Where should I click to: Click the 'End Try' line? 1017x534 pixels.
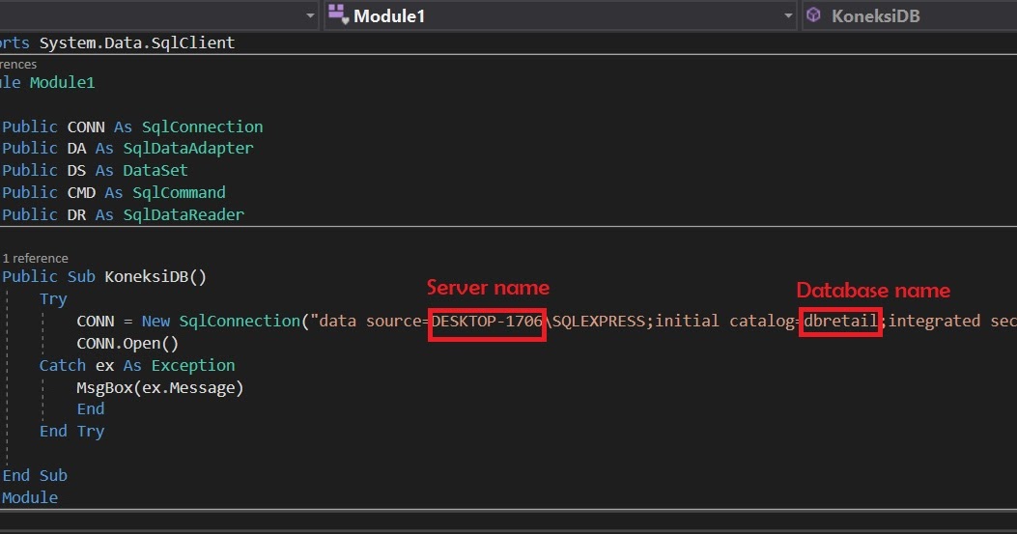point(72,431)
